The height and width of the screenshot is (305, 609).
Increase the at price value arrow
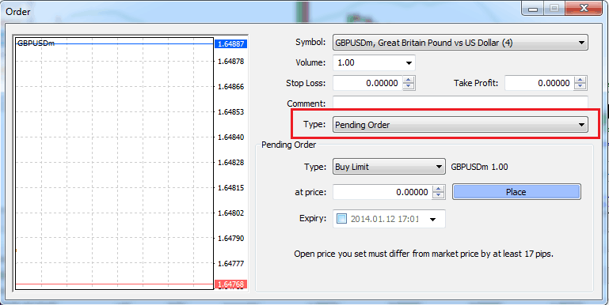pos(439,189)
